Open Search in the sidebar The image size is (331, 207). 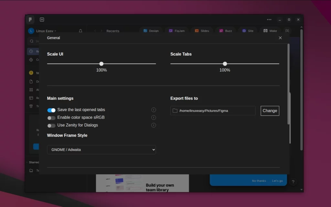click(x=32, y=41)
